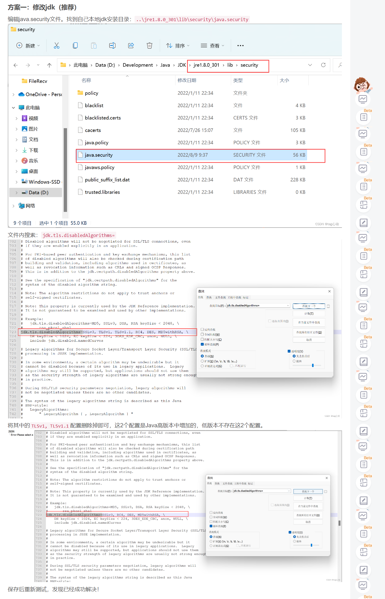The image size is (385, 599).
Task: Open the three-dot See more menu
Action: pos(240,46)
